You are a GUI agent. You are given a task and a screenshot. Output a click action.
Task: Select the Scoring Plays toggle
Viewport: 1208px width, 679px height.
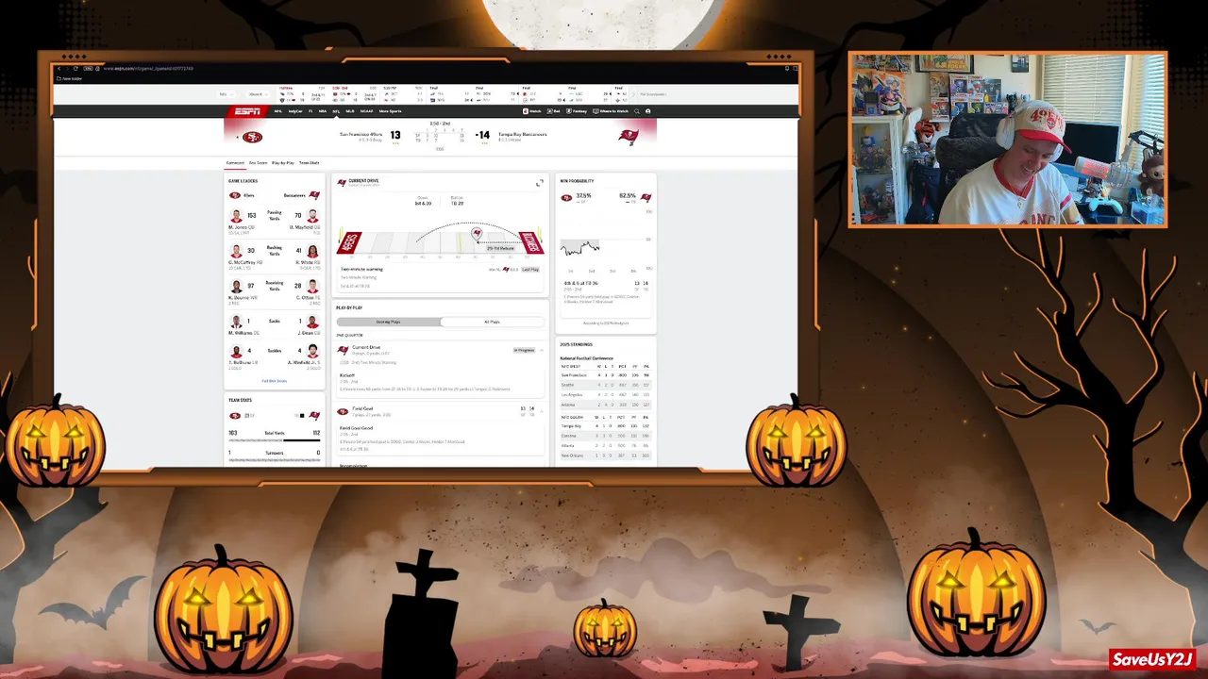click(388, 322)
